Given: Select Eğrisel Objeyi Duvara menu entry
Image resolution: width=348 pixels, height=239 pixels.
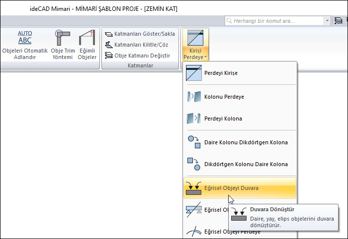Looking at the screenshot, I should tap(231, 188).
